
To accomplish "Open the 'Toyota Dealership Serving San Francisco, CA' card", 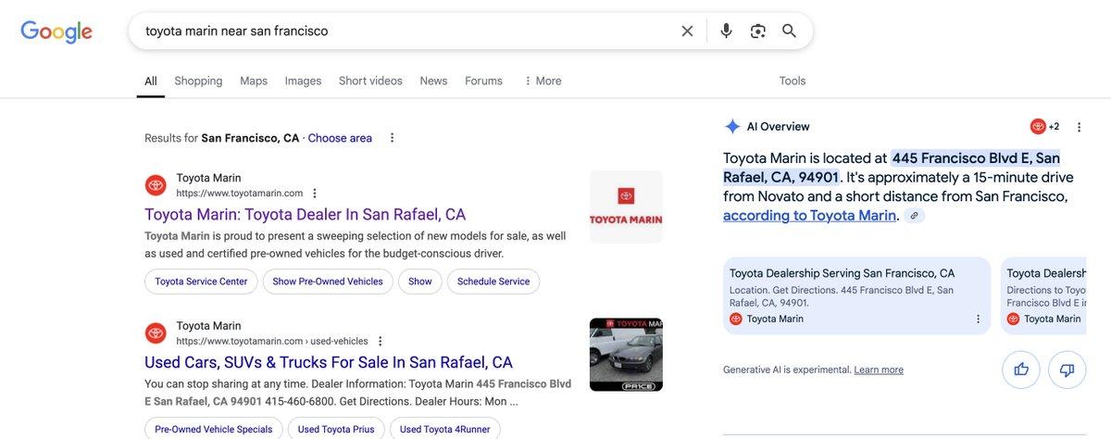I will coord(856,295).
